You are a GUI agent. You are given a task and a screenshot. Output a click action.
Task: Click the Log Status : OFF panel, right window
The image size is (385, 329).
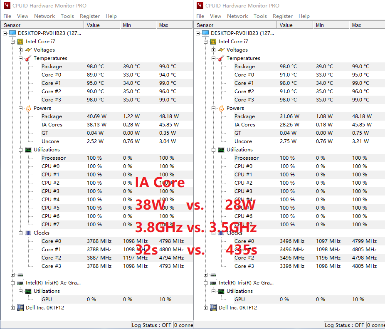point(345,325)
